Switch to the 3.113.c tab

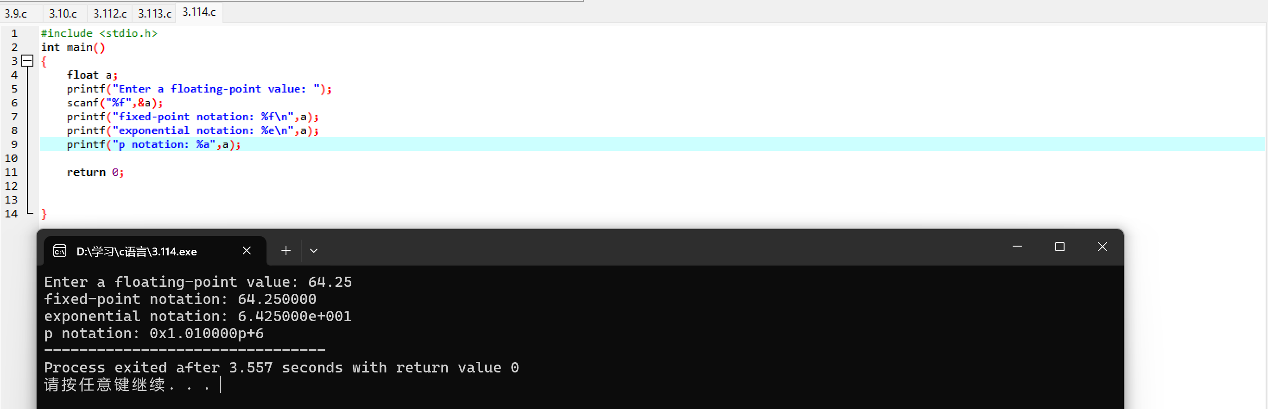155,13
